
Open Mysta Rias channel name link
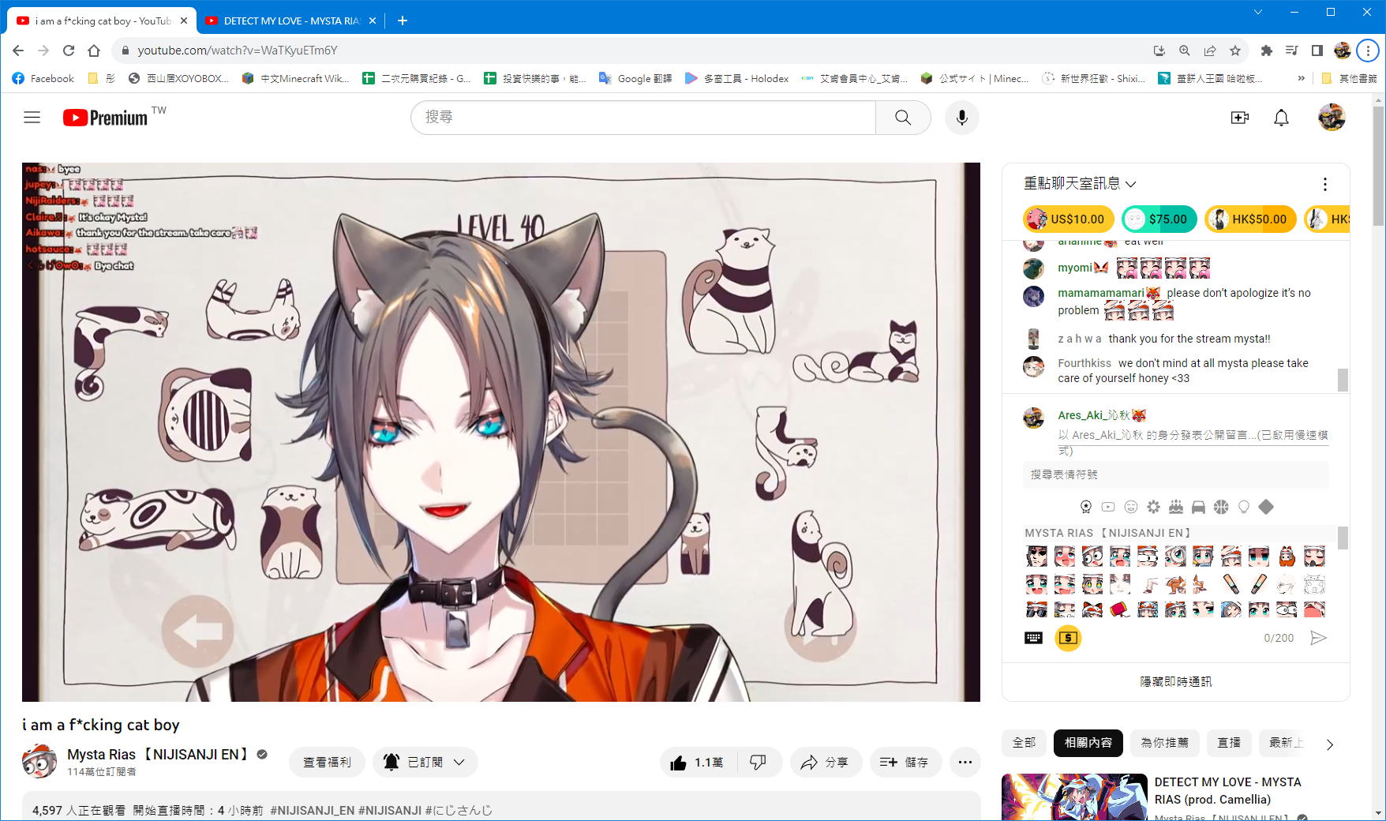[x=158, y=755]
